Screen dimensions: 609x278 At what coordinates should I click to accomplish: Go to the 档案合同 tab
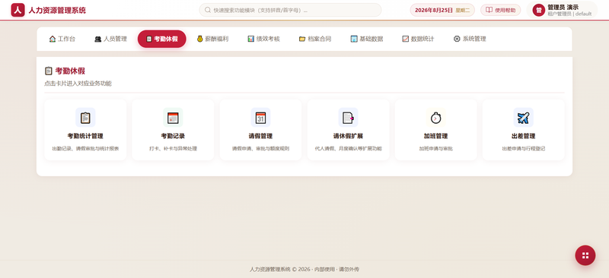(x=315, y=39)
